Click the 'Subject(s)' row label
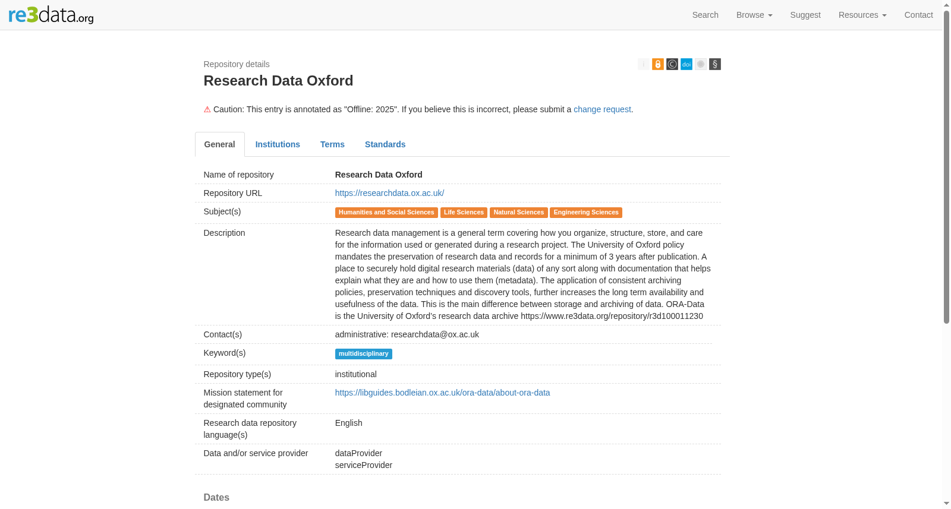Screen dimensions: 951x509 coord(222,211)
